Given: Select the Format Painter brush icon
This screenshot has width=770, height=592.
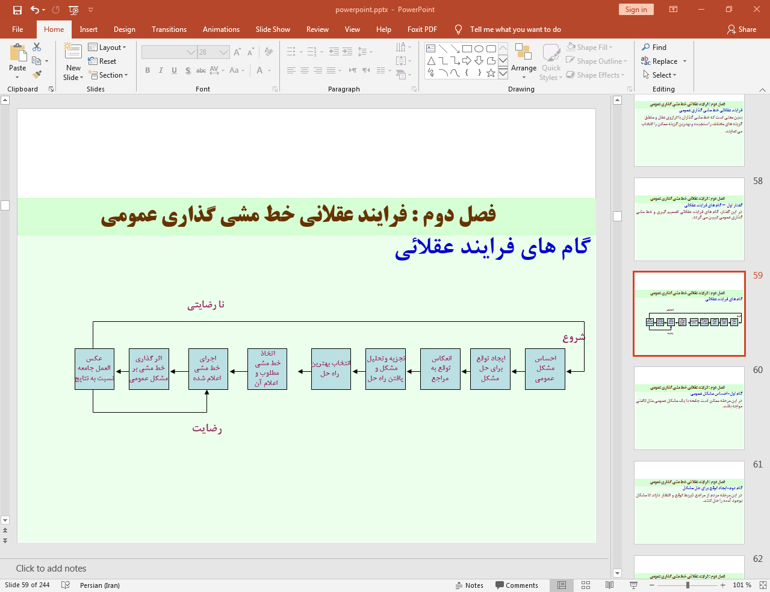Looking at the screenshot, I should pos(37,75).
